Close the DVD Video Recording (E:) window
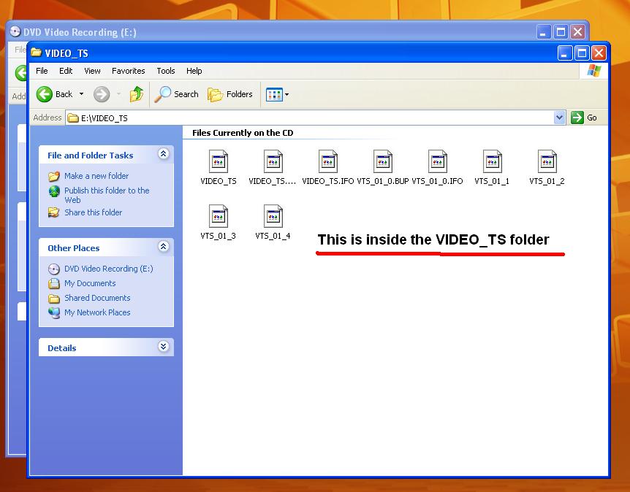Viewport: 630px width, 492px height. coord(578,31)
